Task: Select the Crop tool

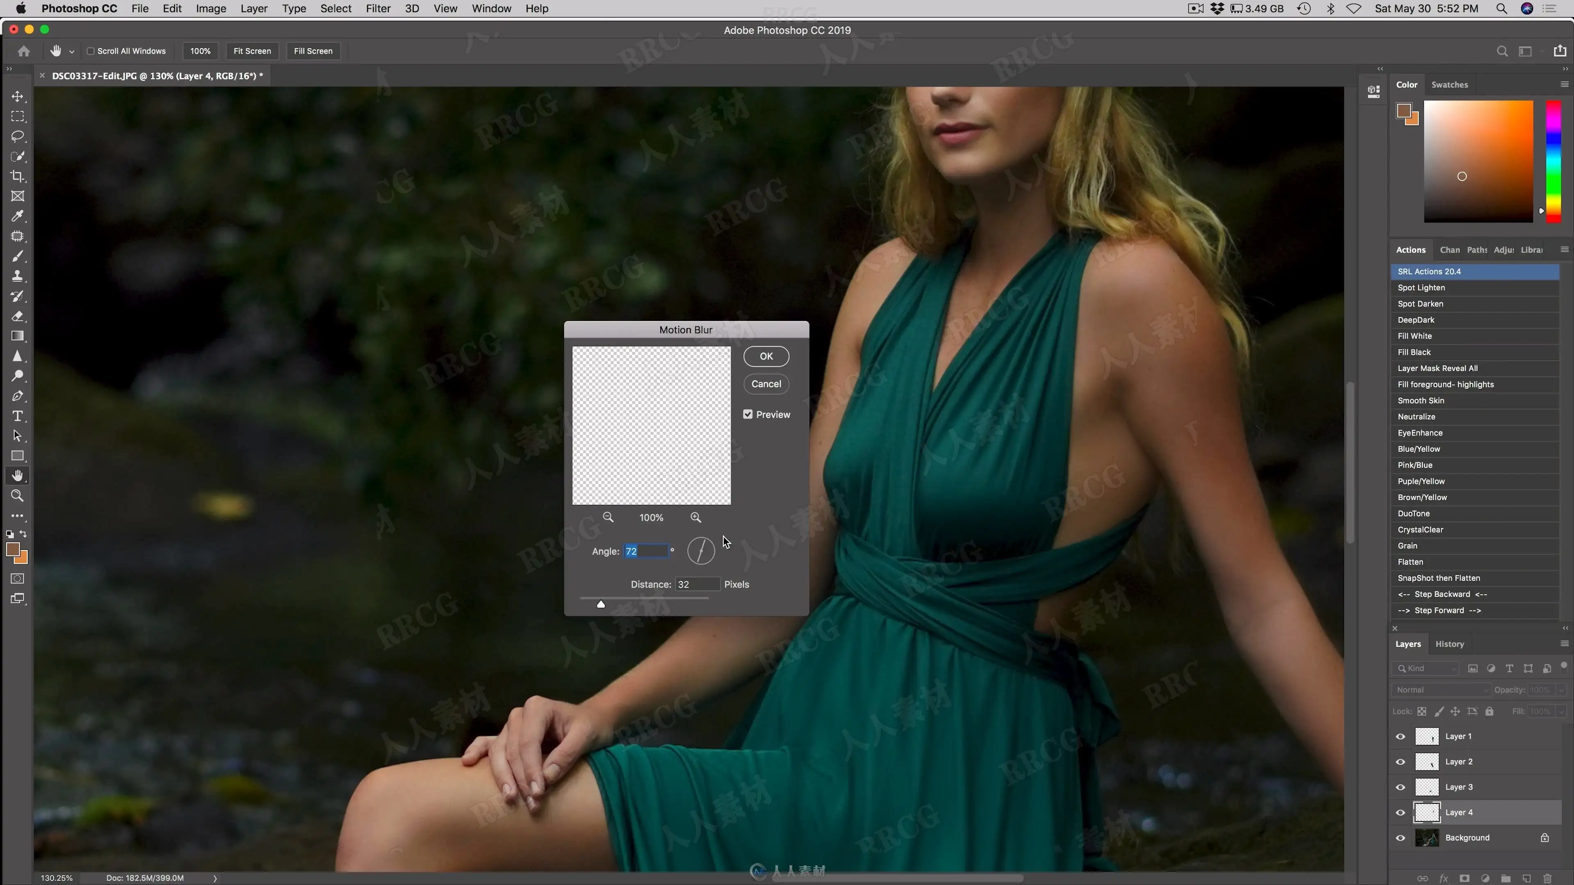Action: tap(18, 177)
